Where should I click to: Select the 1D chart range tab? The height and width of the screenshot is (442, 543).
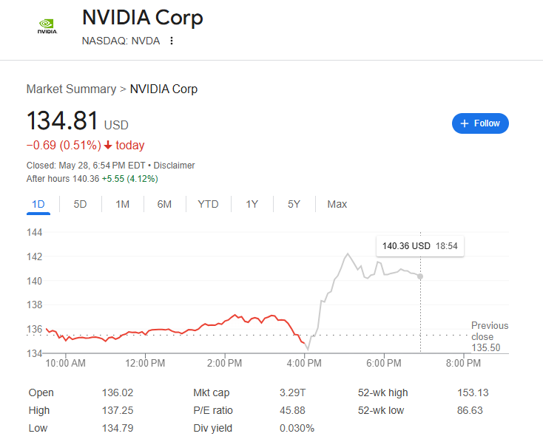(x=38, y=204)
